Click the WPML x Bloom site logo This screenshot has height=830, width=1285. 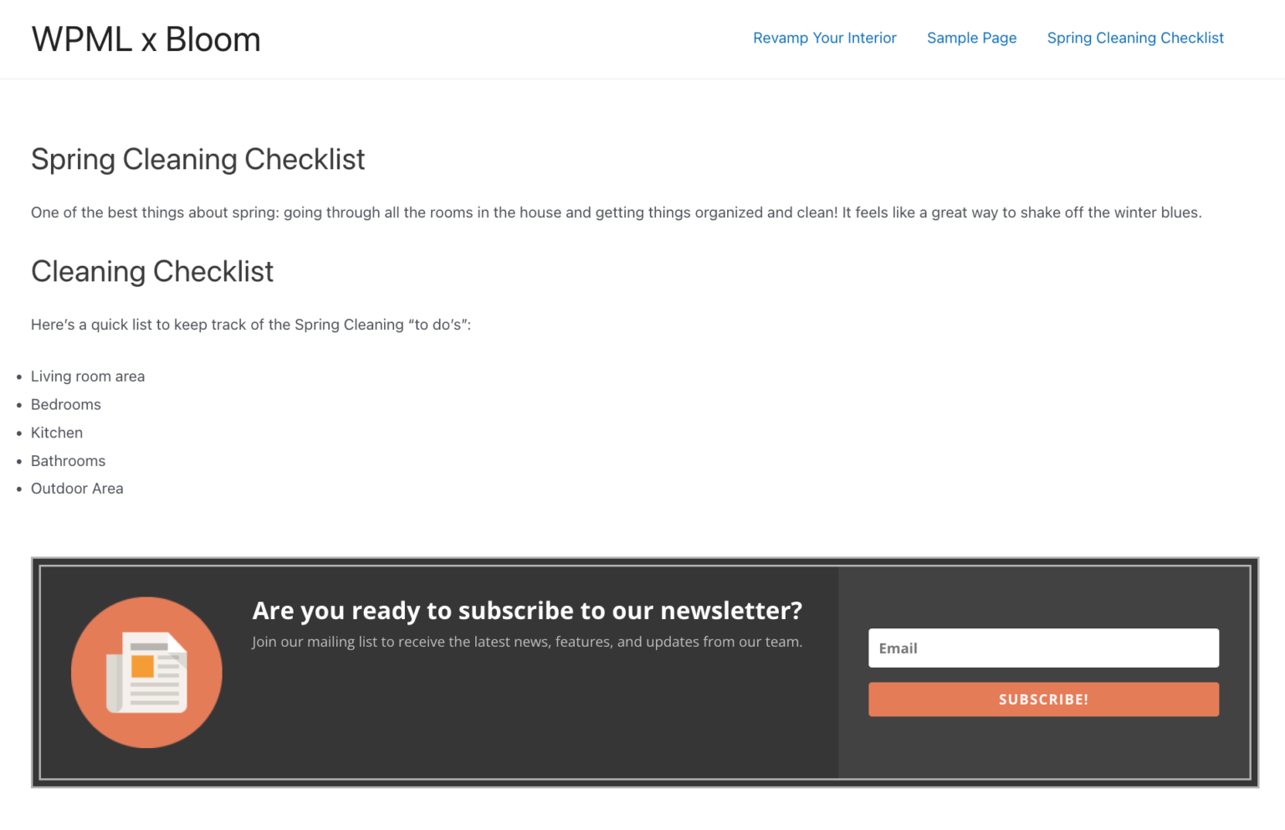(x=146, y=38)
